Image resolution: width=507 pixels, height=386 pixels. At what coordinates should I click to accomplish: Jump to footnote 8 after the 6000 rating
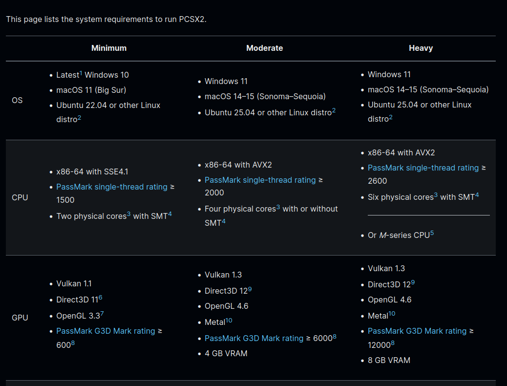coord(335,337)
